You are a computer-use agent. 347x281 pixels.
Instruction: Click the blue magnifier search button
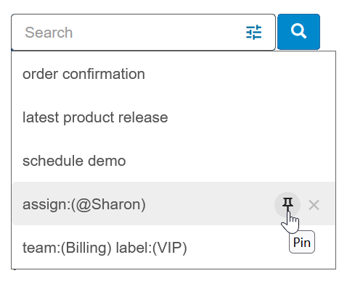coord(298,32)
